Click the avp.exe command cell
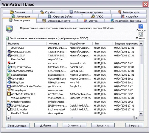 click(x=53, y=63)
